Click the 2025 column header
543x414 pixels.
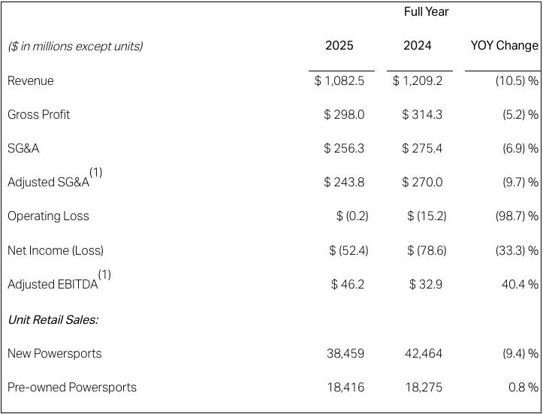pos(339,45)
